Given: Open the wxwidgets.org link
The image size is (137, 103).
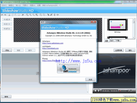Looking at the screenshot, I should (50, 48).
